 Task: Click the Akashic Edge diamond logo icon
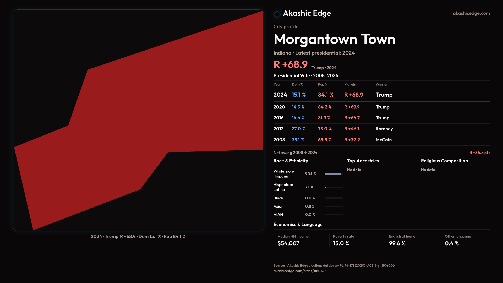277,14
